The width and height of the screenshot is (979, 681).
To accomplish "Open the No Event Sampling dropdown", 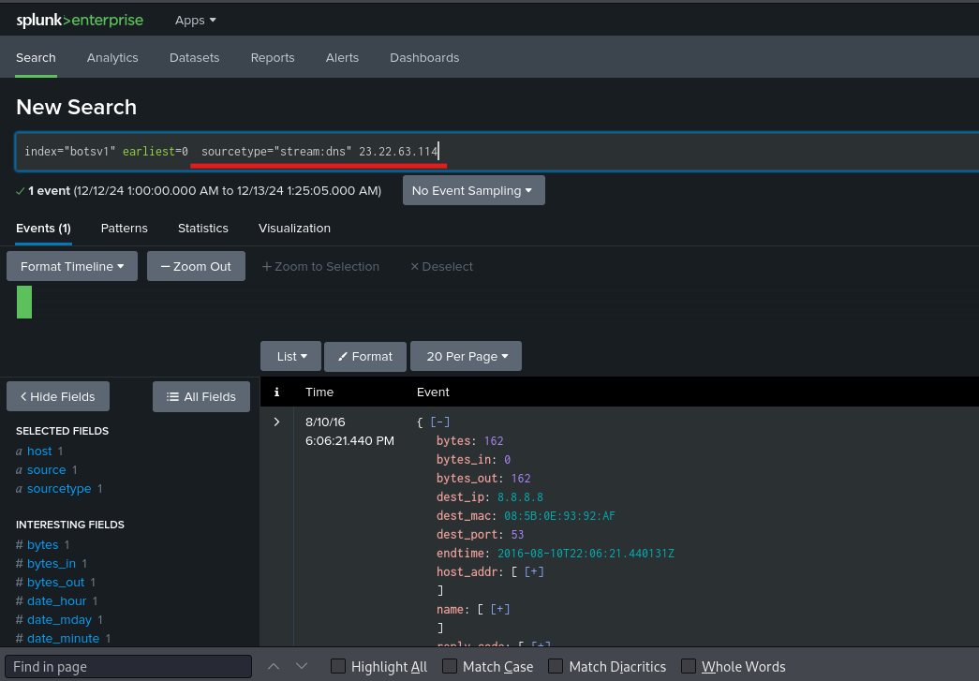I will [x=473, y=190].
